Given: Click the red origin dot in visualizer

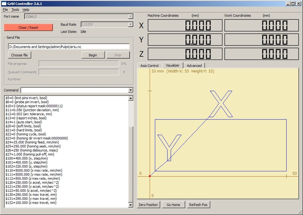Looking at the screenshot, I should click(150, 176).
